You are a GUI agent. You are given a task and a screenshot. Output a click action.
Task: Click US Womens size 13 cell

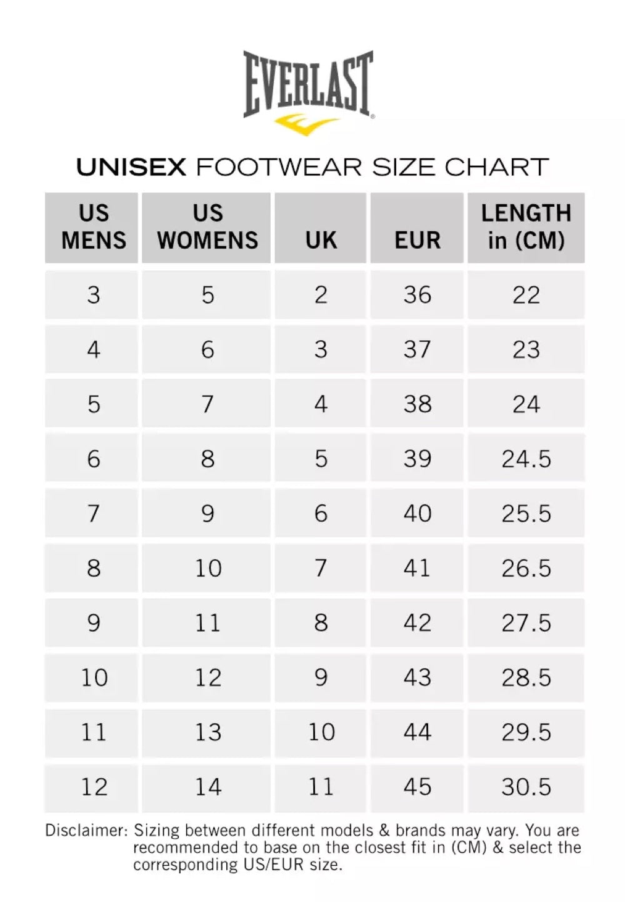pos(207,732)
